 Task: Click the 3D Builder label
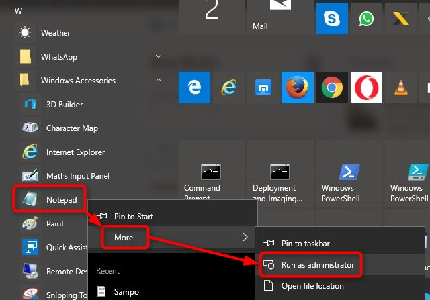[64, 104]
